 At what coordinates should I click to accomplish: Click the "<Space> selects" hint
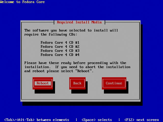(97, 120)
